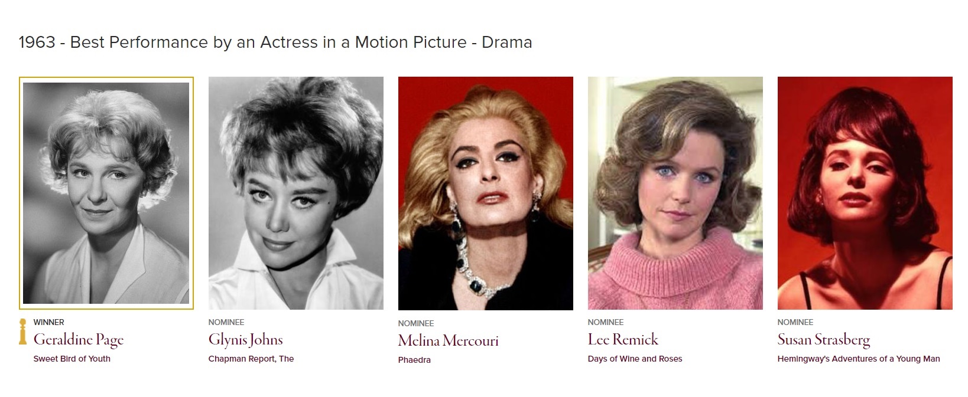The width and height of the screenshot is (968, 397).
Task: Open the photo above the Geraldine Page caption
Action: [x=106, y=193]
